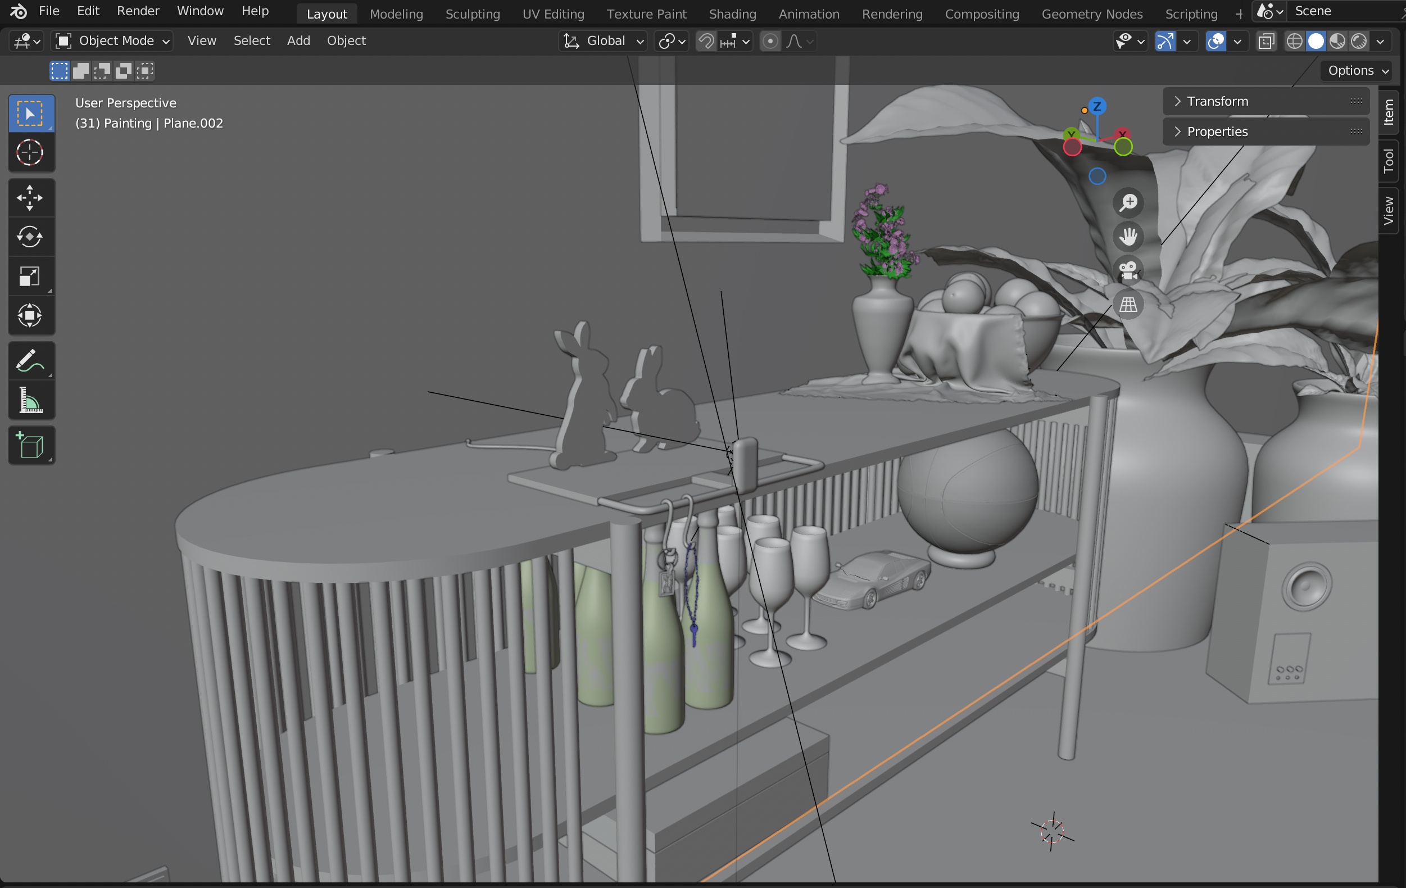The width and height of the screenshot is (1406, 888).
Task: Activate the Rotate tool
Action: [x=30, y=237]
